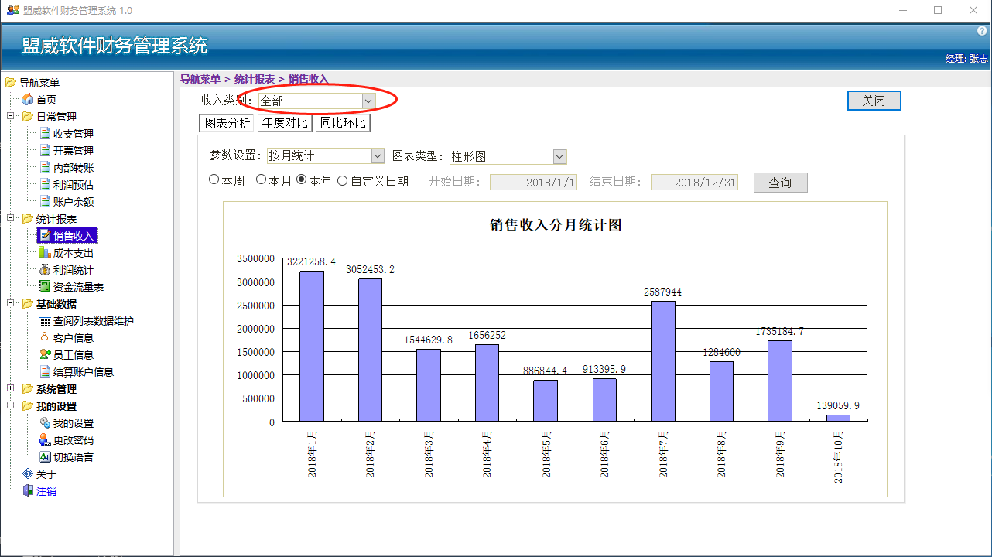Click the 账户余额 document icon
The width and height of the screenshot is (992, 557).
pos(45,202)
